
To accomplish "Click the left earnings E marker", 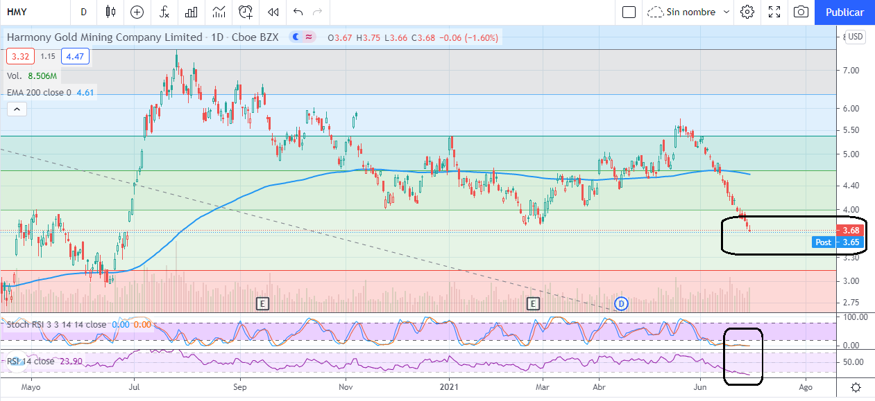I will [262, 303].
